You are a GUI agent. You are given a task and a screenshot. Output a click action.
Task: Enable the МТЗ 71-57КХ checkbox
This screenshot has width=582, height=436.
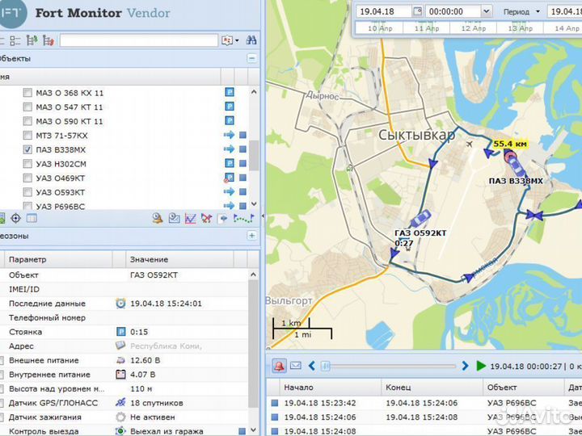[x=27, y=136]
